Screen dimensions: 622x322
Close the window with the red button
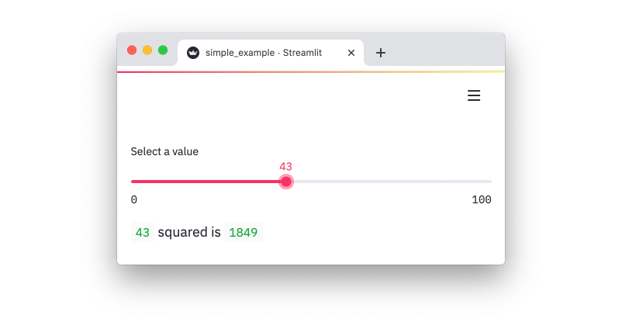pos(132,50)
